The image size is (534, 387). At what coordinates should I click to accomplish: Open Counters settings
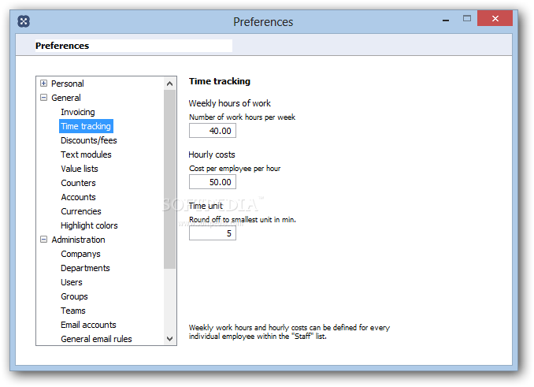tap(78, 183)
